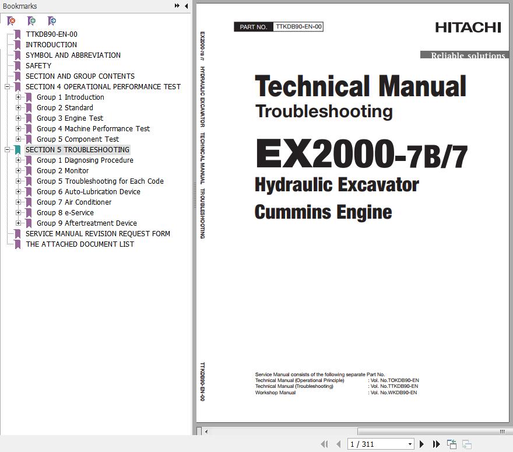The width and height of the screenshot is (513, 452).
Task: Expand Group 7 Air Conditioner bookmark
Action: [x=18, y=202]
